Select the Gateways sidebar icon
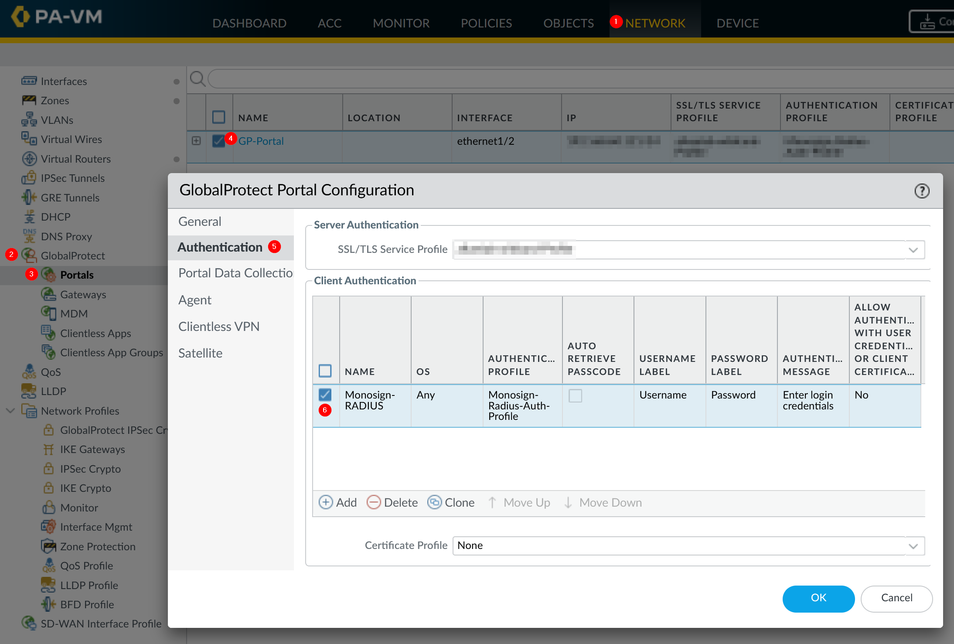This screenshot has height=644, width=954. click(x=48, y=294)
